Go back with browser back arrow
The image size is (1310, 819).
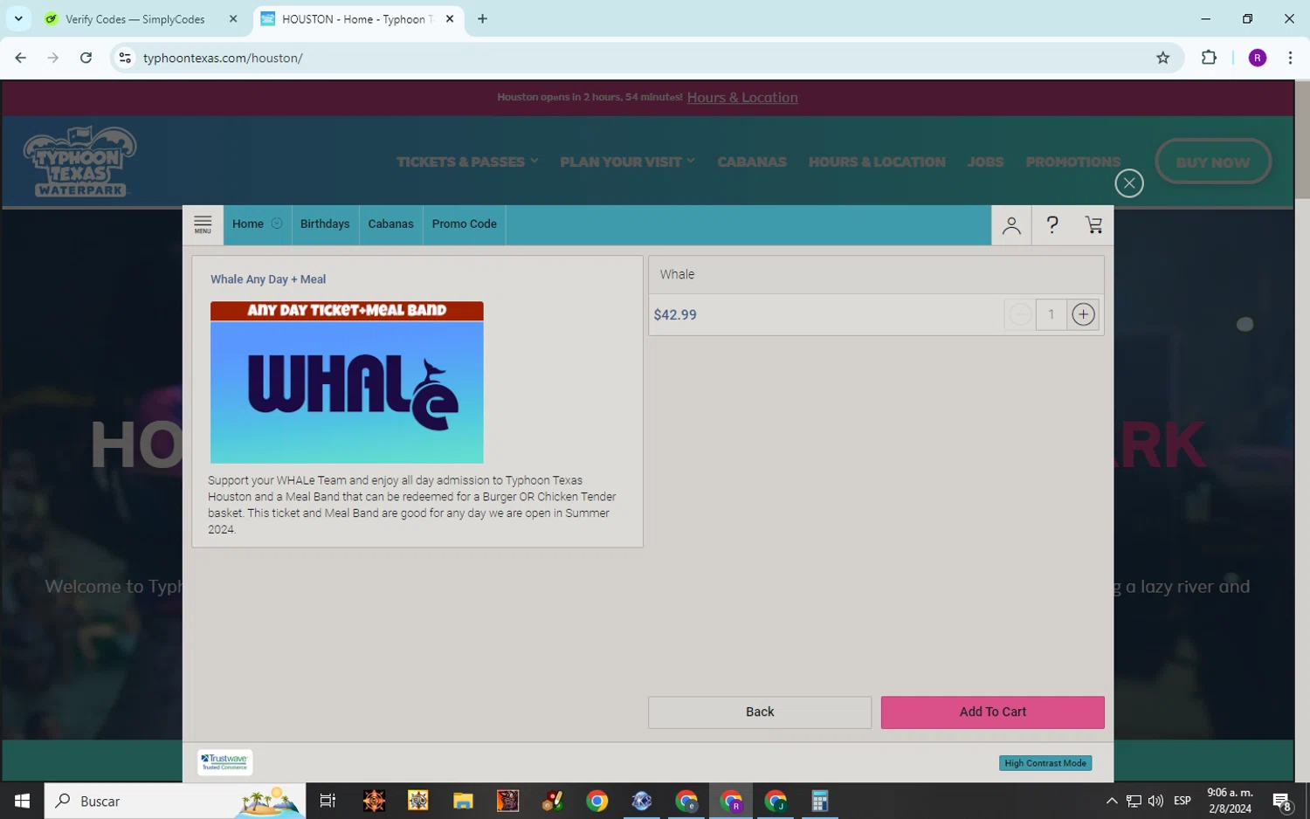tap(20, 58)
